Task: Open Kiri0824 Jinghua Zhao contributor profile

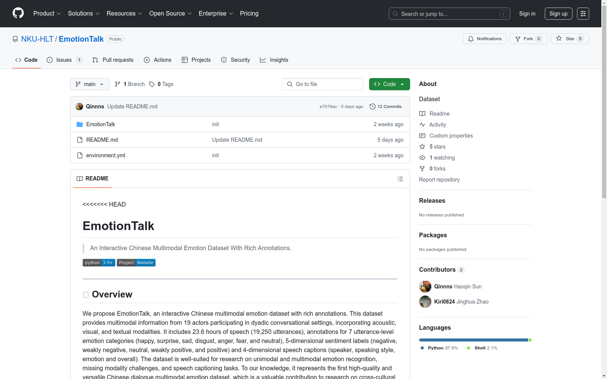Action: (461, 302)
